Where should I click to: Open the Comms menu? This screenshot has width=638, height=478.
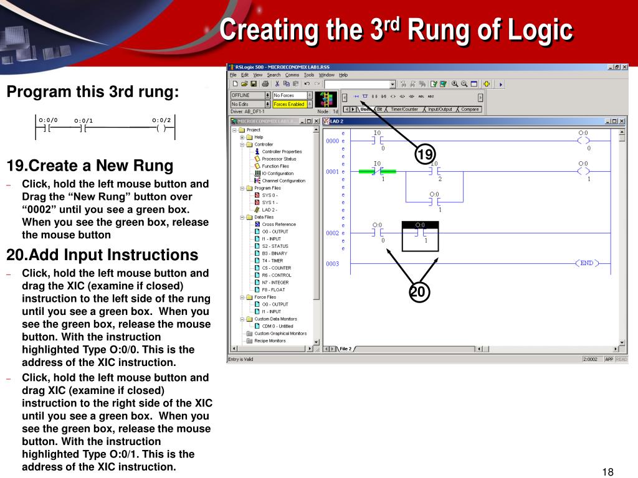coord(292,75)
